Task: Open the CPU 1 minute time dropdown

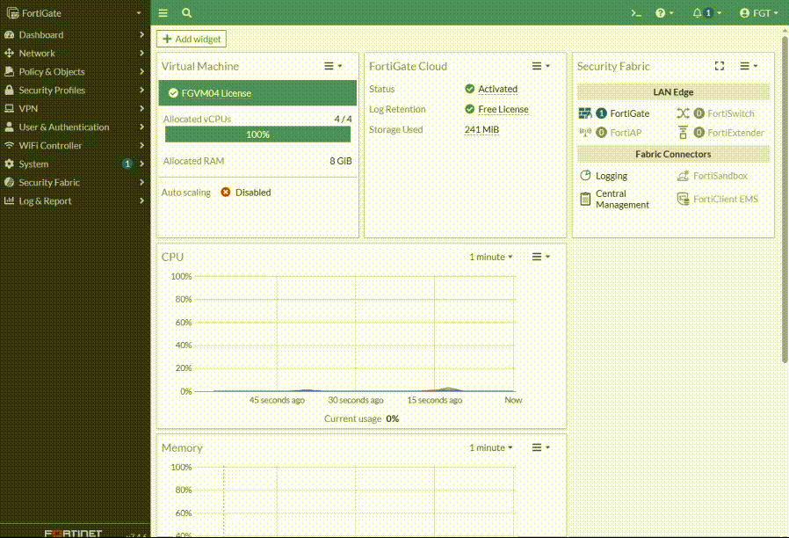Action: point(490,257)
